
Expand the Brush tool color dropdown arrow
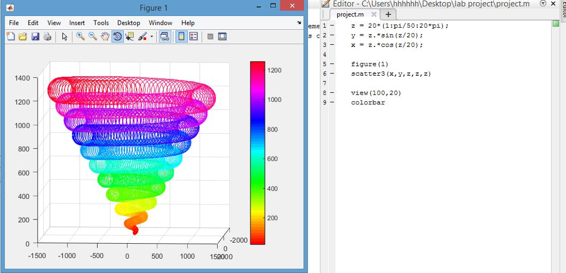(151, 37)
